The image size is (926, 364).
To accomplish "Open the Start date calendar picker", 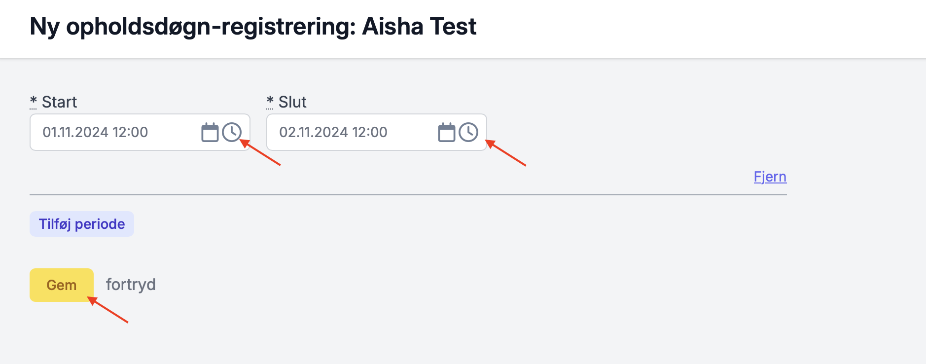I will pos(210,132).
